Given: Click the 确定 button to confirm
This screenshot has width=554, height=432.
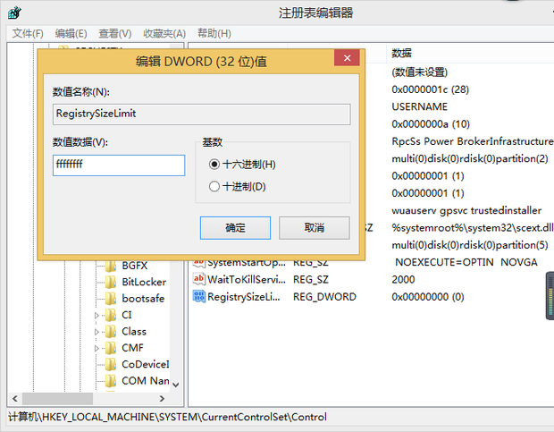Looking at the screenshot, I should tap(235, 228).
